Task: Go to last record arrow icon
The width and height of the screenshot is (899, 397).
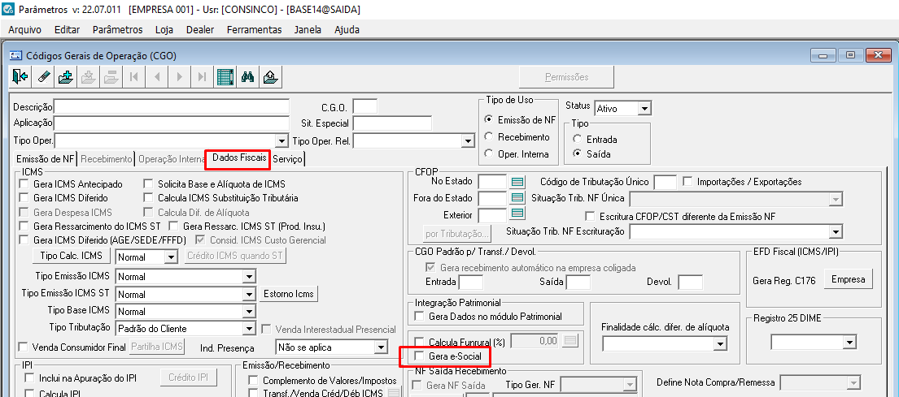Action: 202,76
